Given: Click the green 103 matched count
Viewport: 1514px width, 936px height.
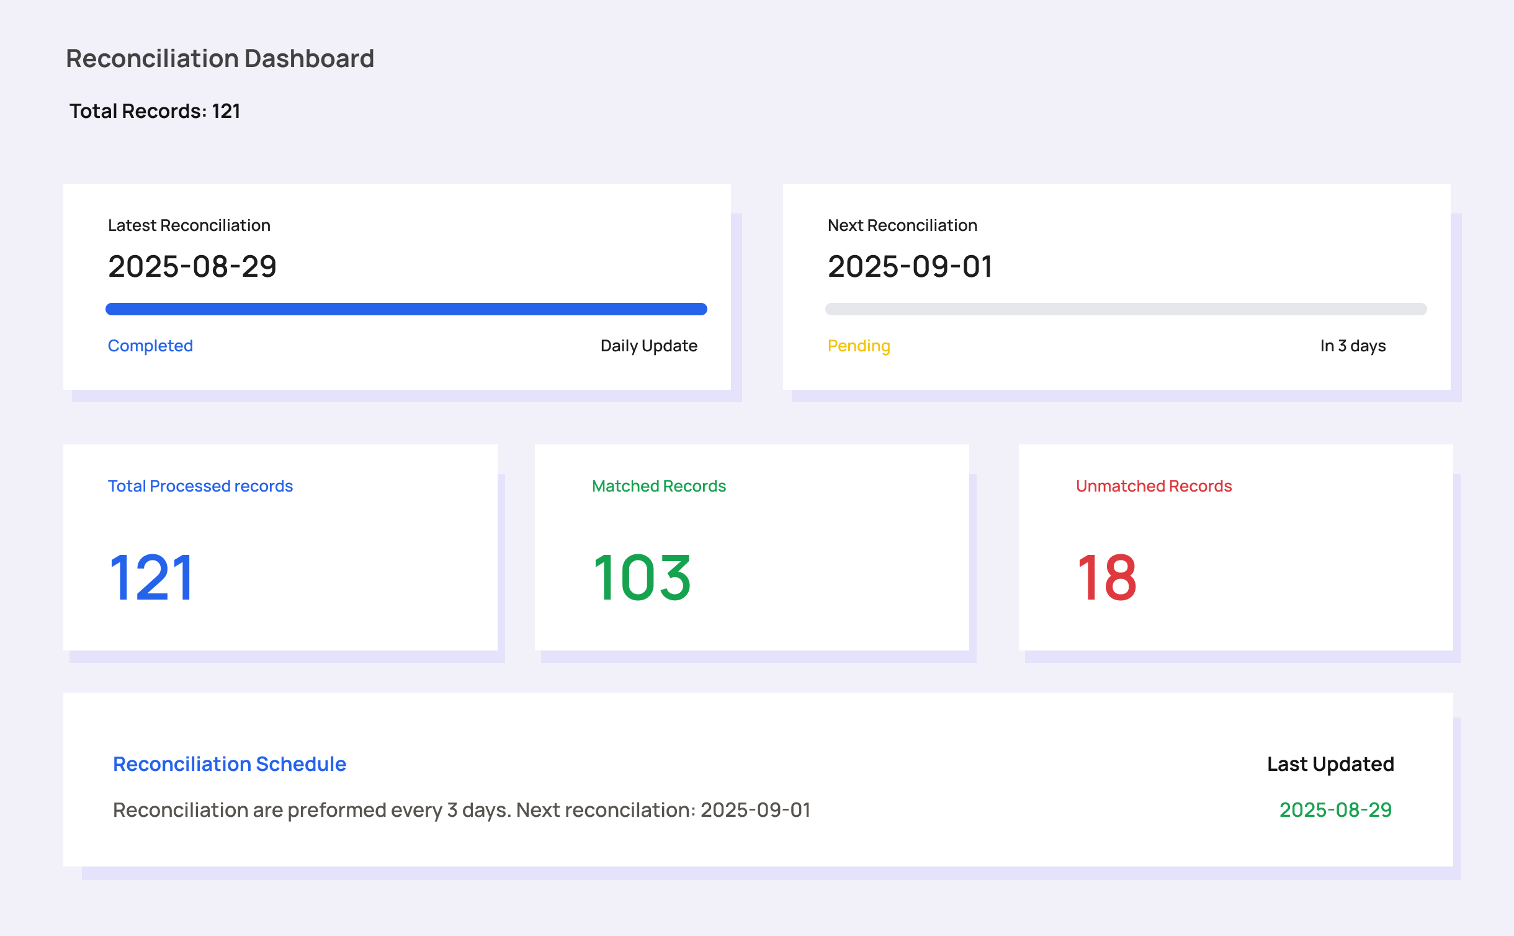Looking at the screenshot, I should click(x=642, y=578).
